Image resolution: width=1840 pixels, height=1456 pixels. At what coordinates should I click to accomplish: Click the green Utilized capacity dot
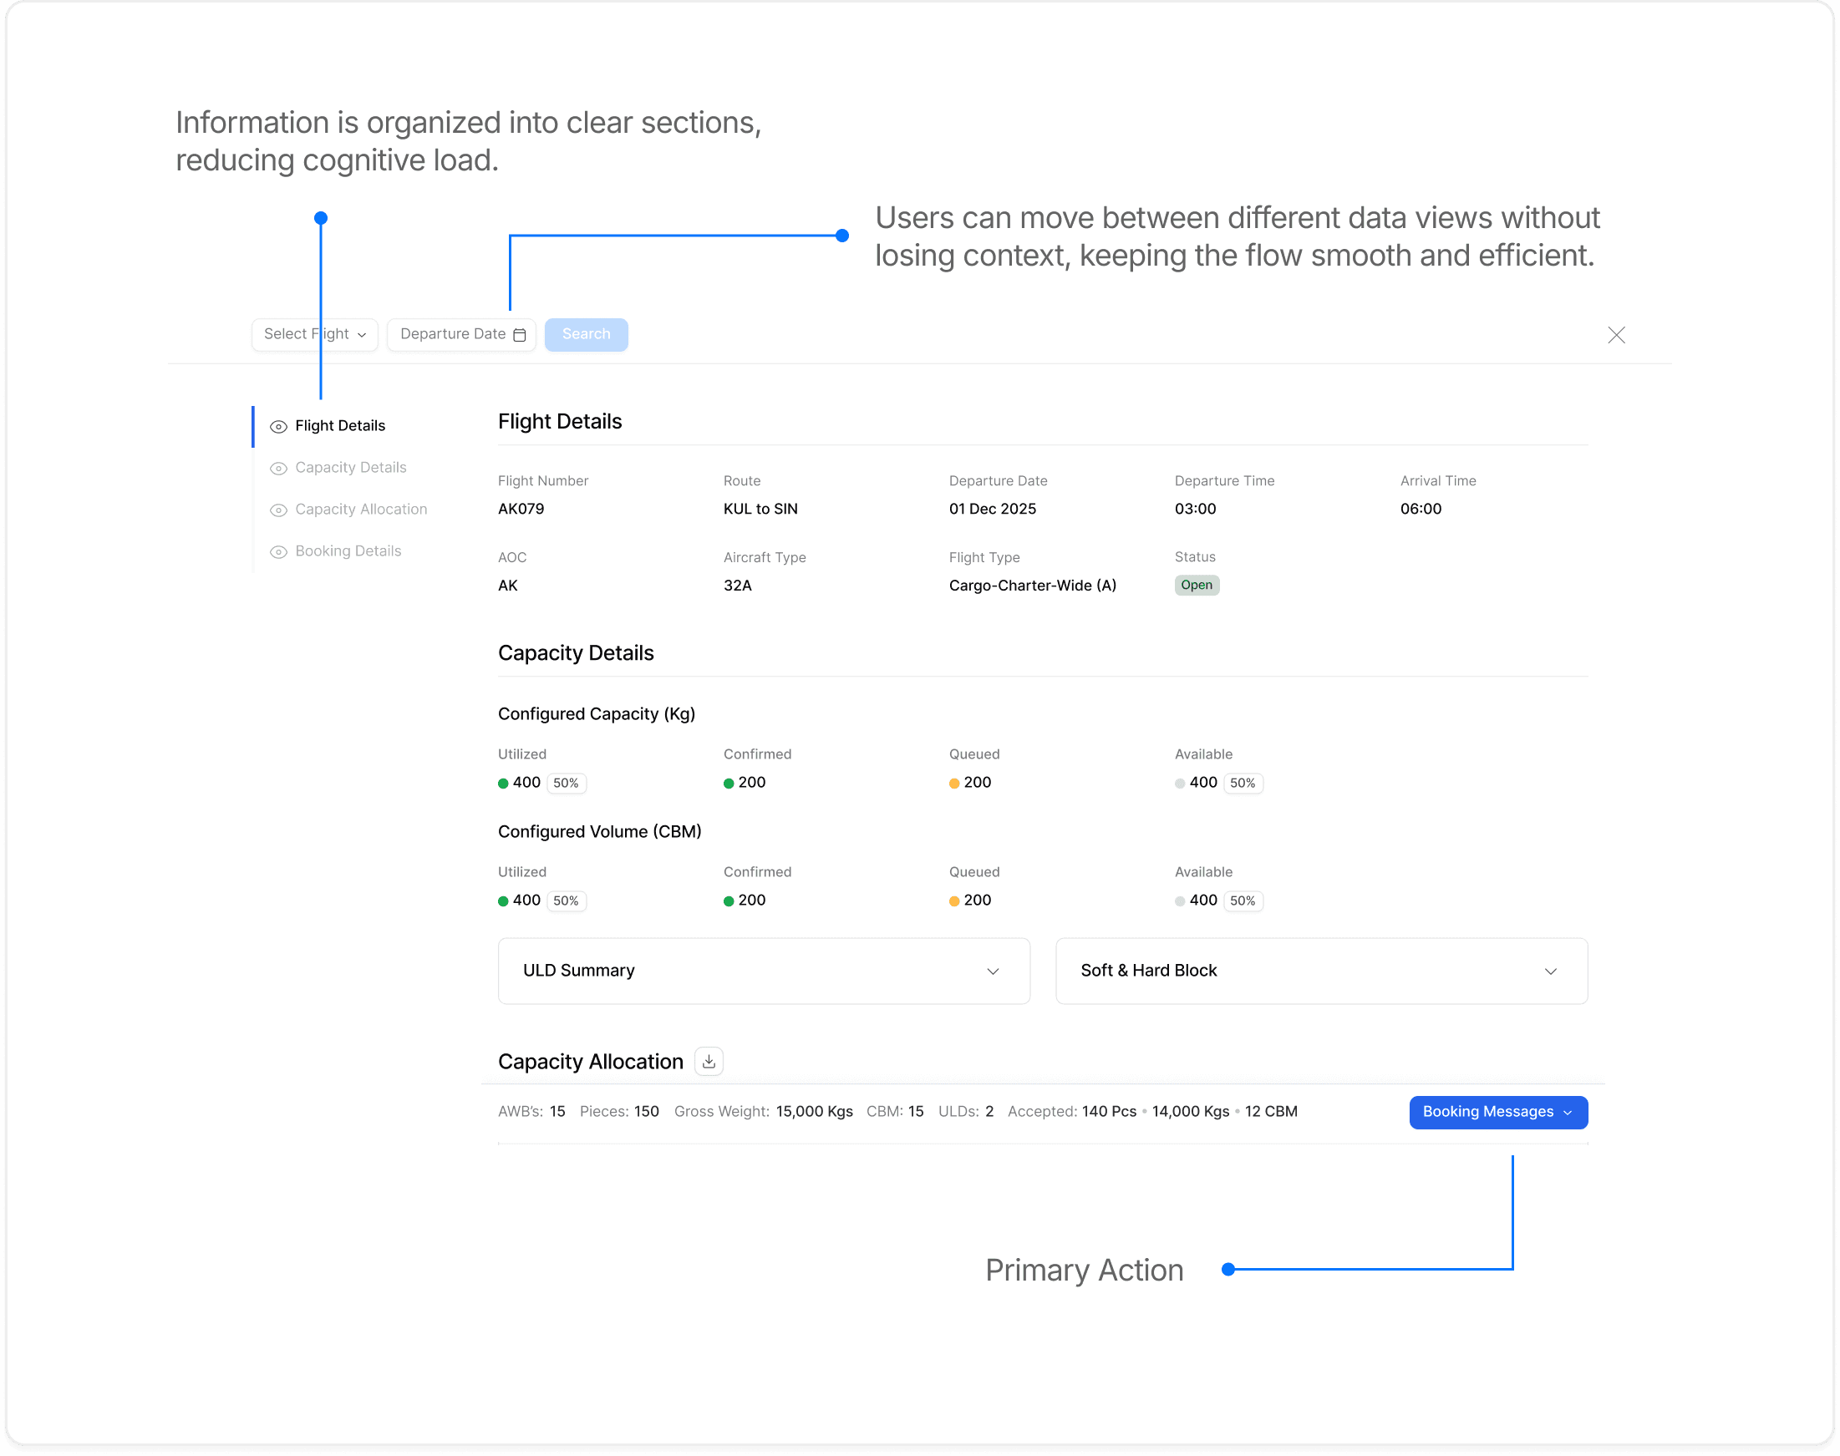pos(503,784)
